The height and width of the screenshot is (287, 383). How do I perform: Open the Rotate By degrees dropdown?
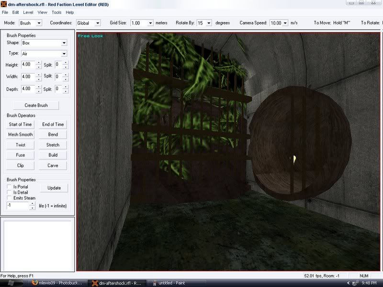click(209, 23)
